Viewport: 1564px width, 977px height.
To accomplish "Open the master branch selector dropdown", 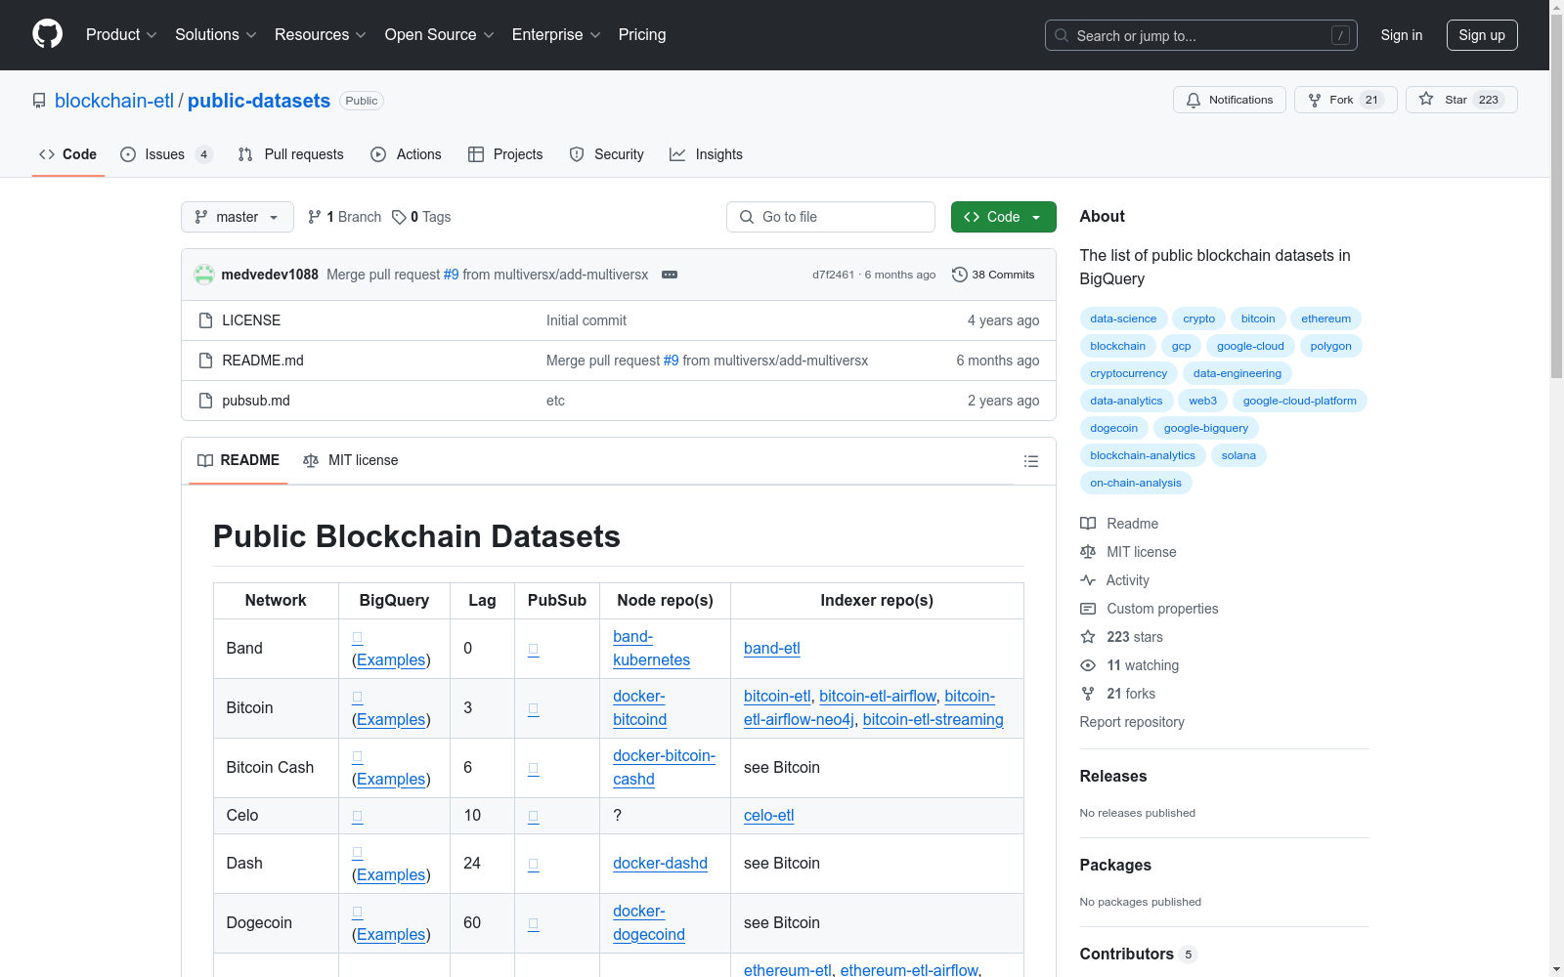I will (238, 217).
